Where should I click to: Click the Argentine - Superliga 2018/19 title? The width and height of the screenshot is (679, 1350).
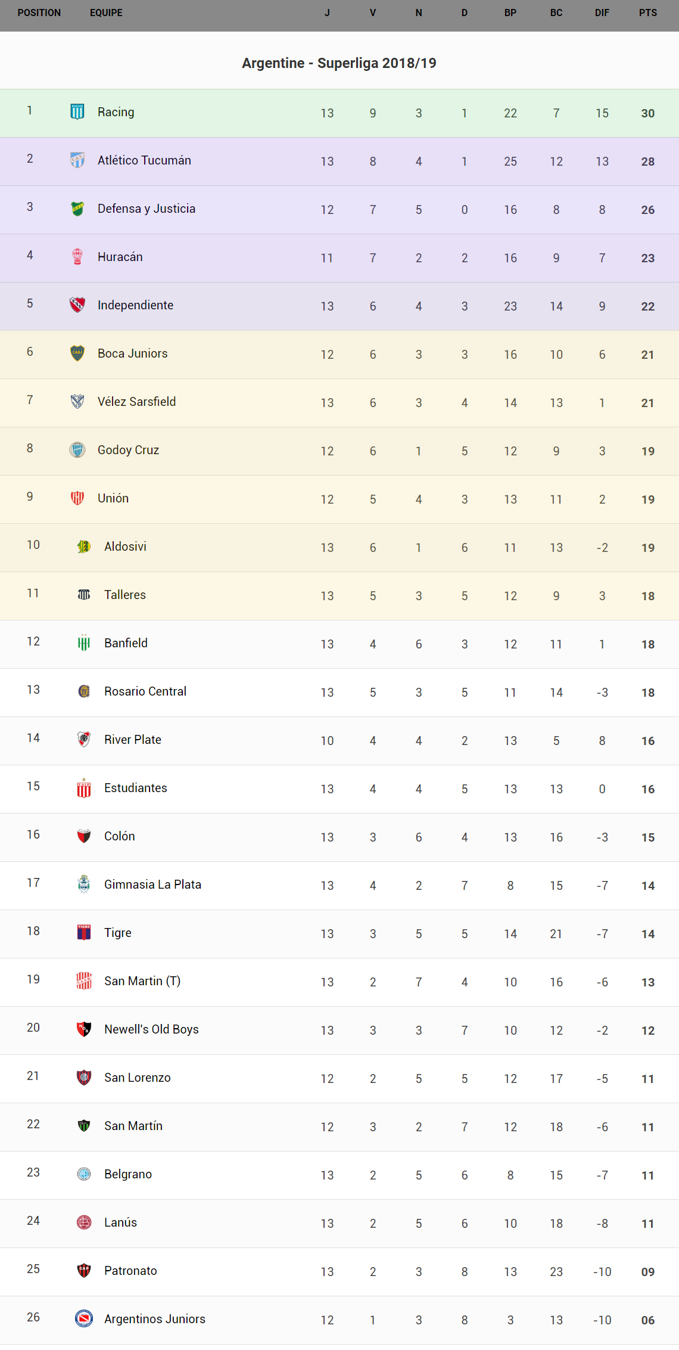click(x=339, y=63)
